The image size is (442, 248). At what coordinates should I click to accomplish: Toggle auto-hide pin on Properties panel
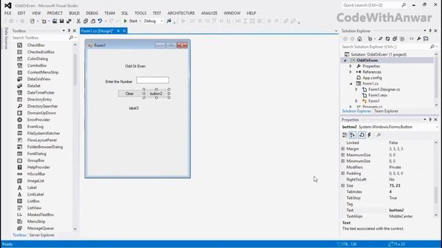click(x=430, y=119)
